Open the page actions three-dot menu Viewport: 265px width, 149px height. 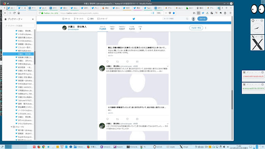(x=166, y=13)
